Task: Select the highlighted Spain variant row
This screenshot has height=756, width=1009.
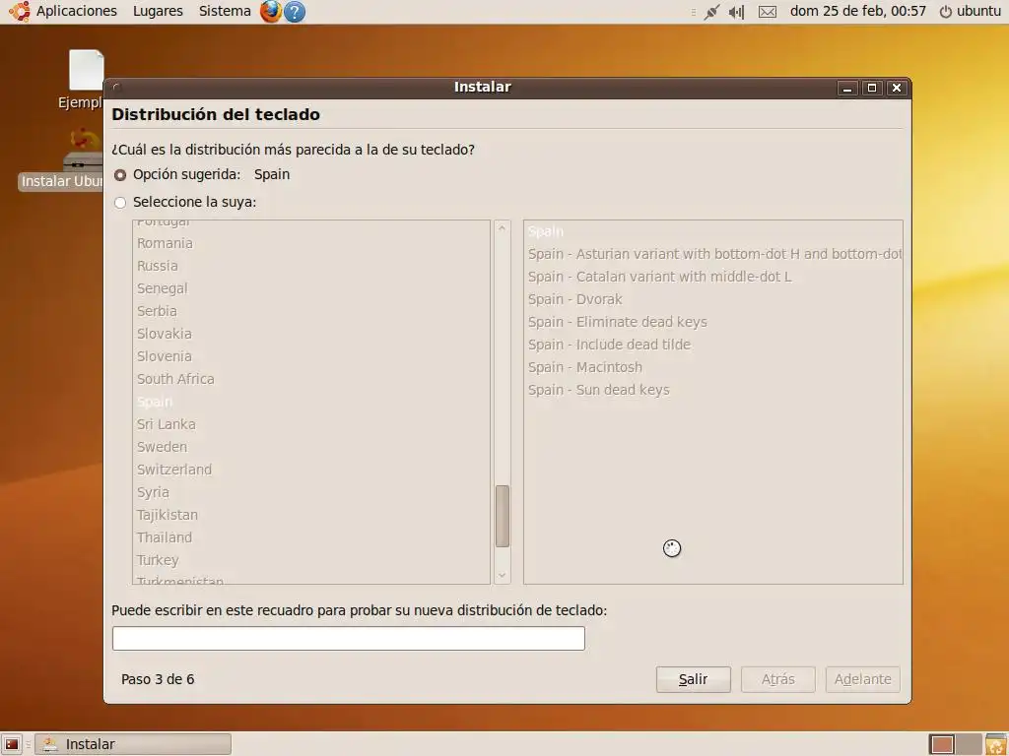Action: tap(713, 231)
